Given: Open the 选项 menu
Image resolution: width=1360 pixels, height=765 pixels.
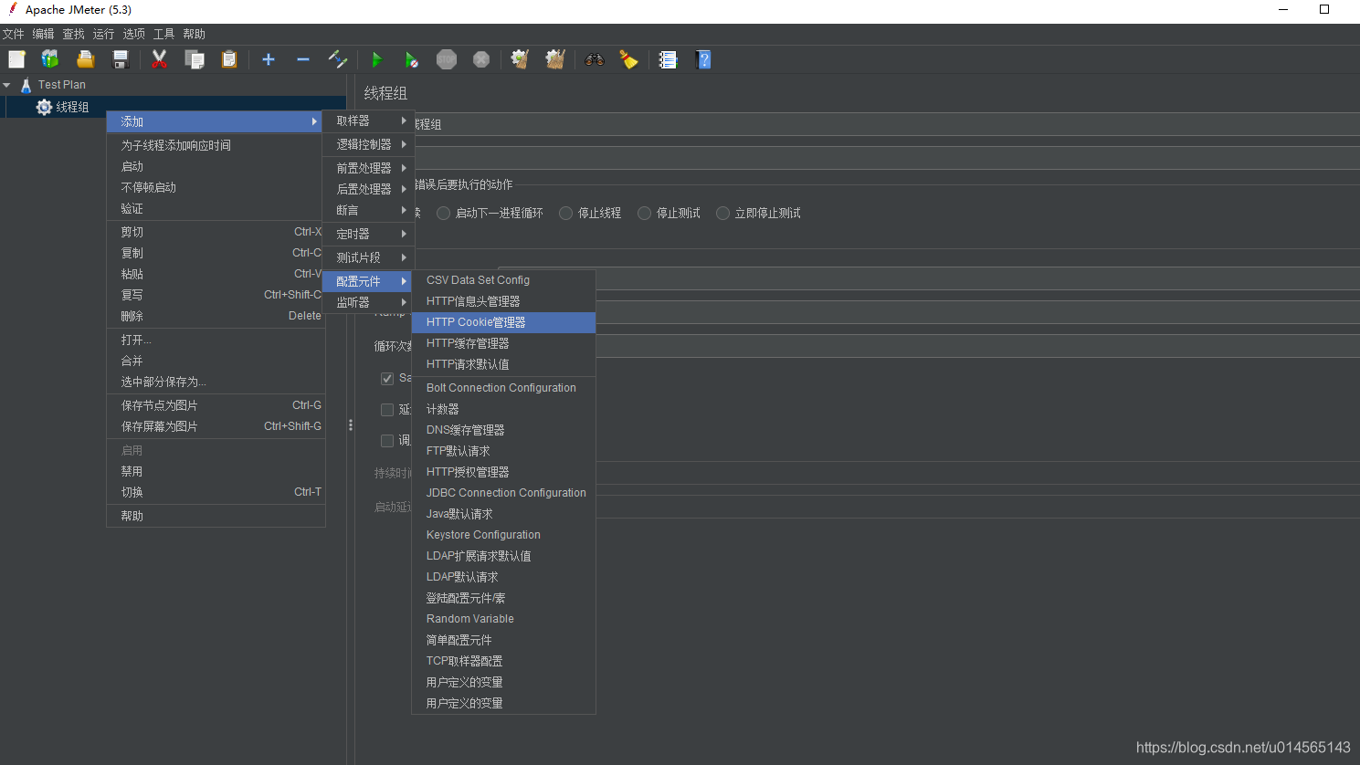Looking at the screenshot, I should [133, 34].
